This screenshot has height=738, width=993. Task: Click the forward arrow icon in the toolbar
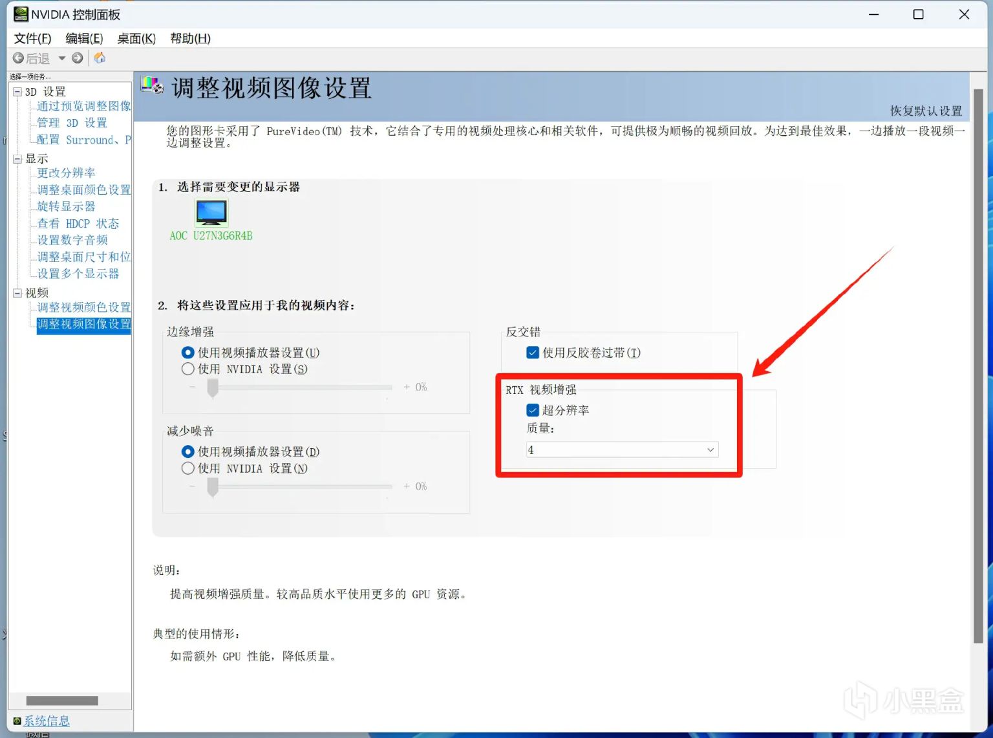(x=78, y=58)
